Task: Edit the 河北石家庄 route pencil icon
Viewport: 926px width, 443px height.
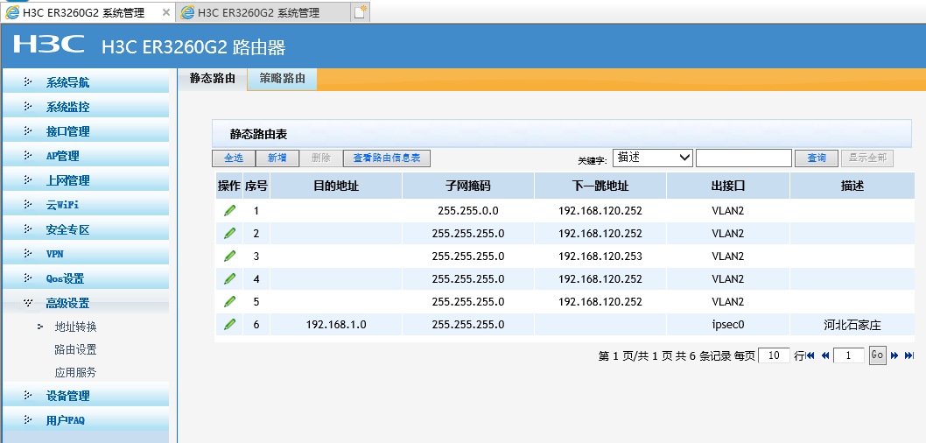Action: coord(229,324)
